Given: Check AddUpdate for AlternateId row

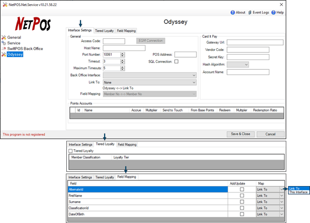Looking at the screenshot, I should (242, 189).
